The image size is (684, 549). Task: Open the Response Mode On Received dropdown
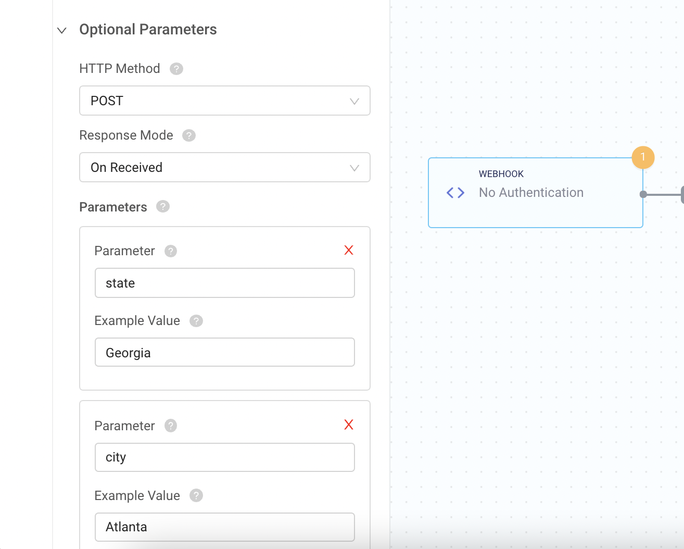[224, 167]
